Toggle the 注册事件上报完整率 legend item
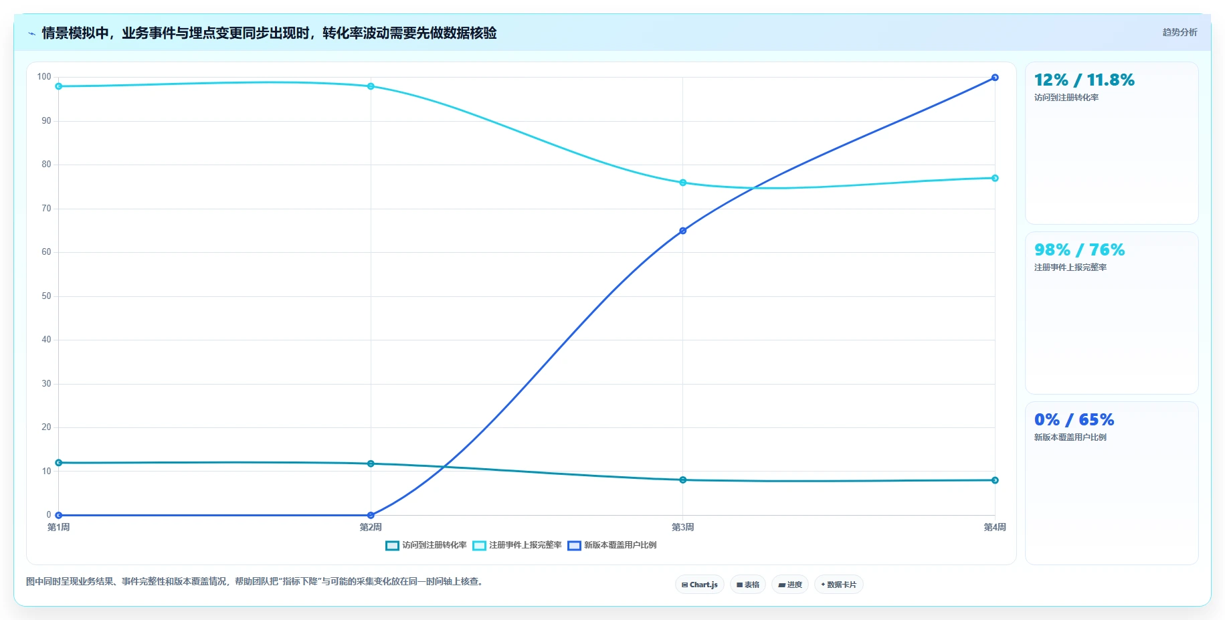 click(517, 545)
